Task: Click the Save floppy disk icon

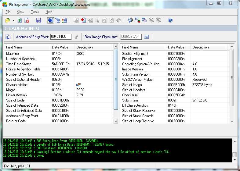Action: pos(38,20)
